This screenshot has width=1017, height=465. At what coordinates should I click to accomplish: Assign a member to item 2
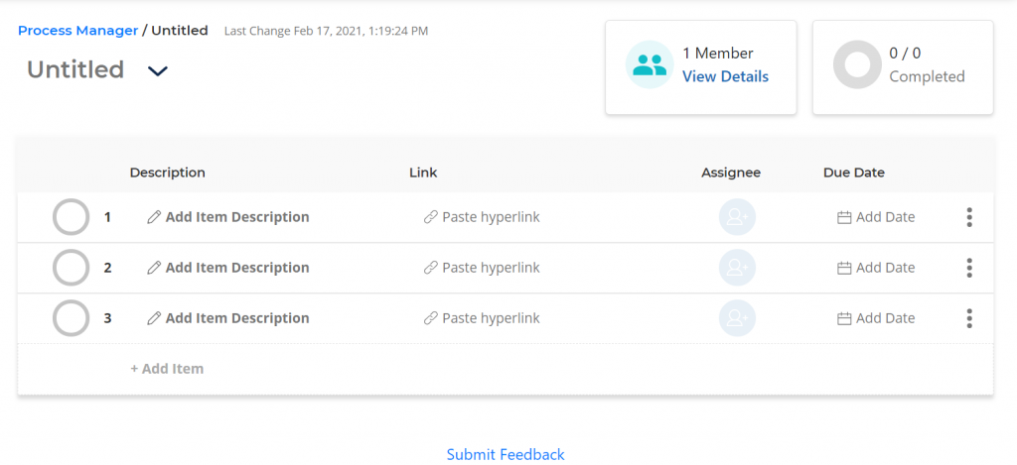(737, 268)
